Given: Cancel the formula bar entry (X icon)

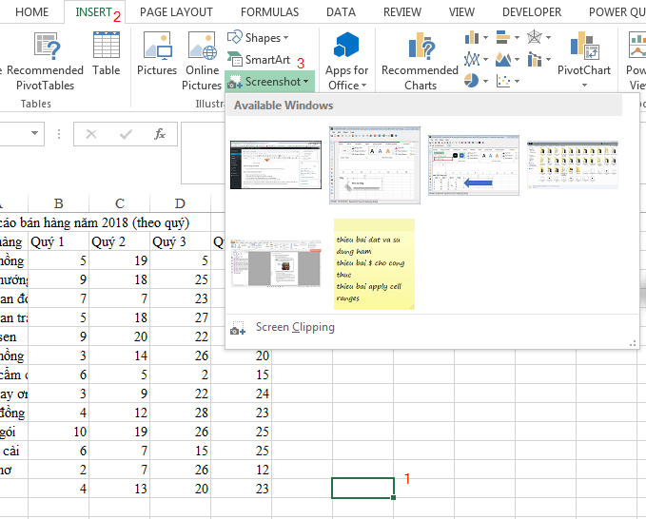Looking at the screenshot, I should click(x=91, y=135).
